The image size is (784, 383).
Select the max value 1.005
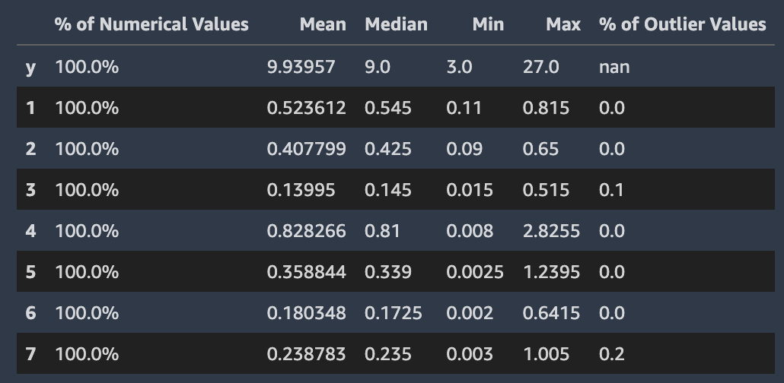click(546, 354)
